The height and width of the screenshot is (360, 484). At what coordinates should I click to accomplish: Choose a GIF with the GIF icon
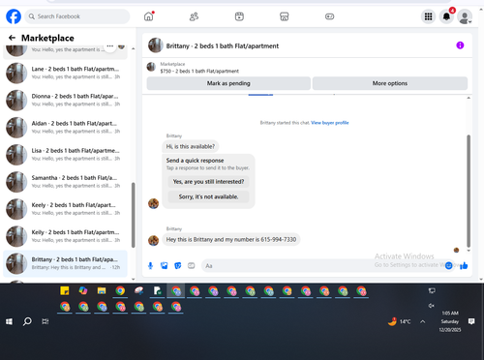click(192, 266)
